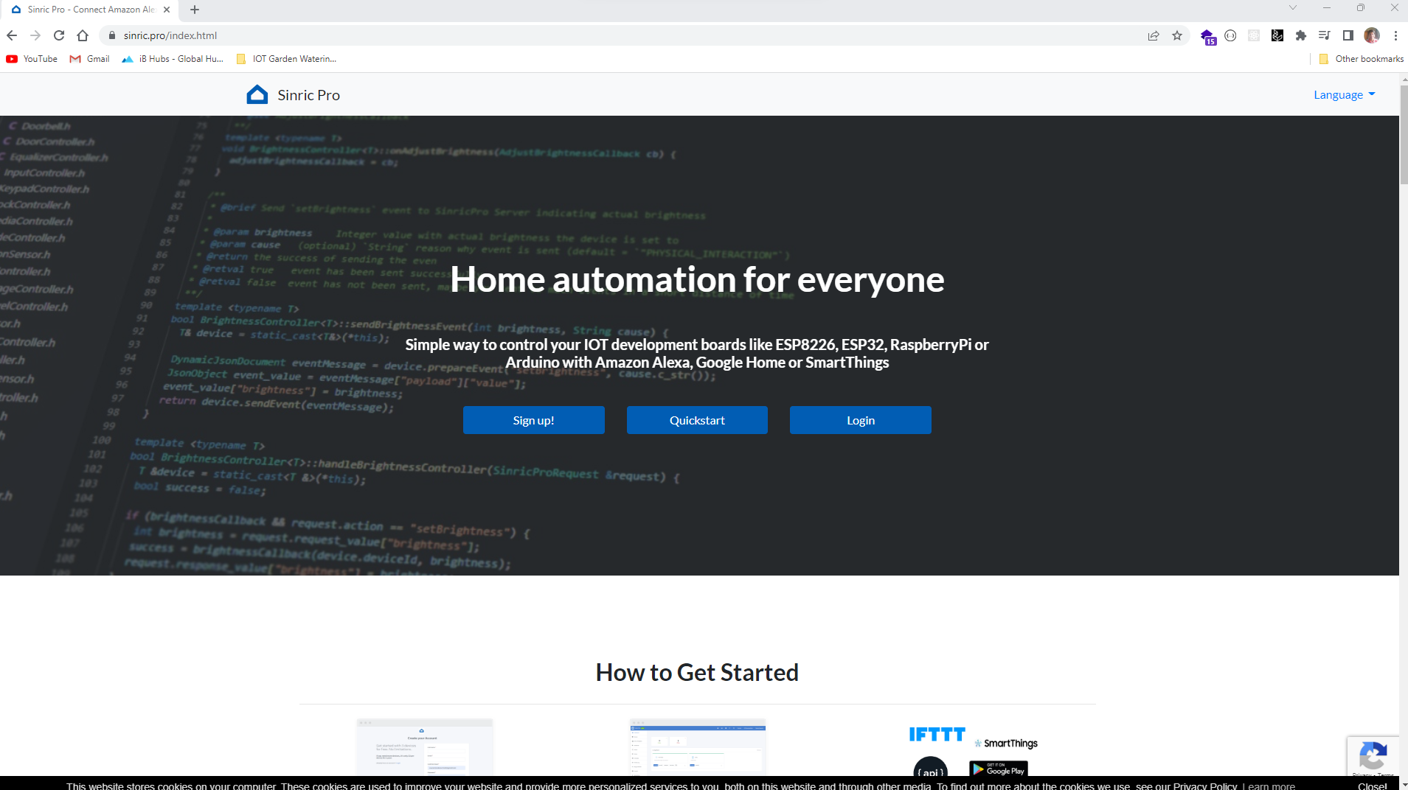Toggle the browser side panel icon
This screenshot has width=1408, height=790.
(1348, 35)
